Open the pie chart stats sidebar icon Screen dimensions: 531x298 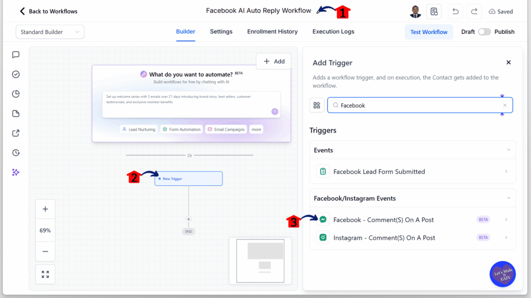pyautogui.click(x=16, y=94)
